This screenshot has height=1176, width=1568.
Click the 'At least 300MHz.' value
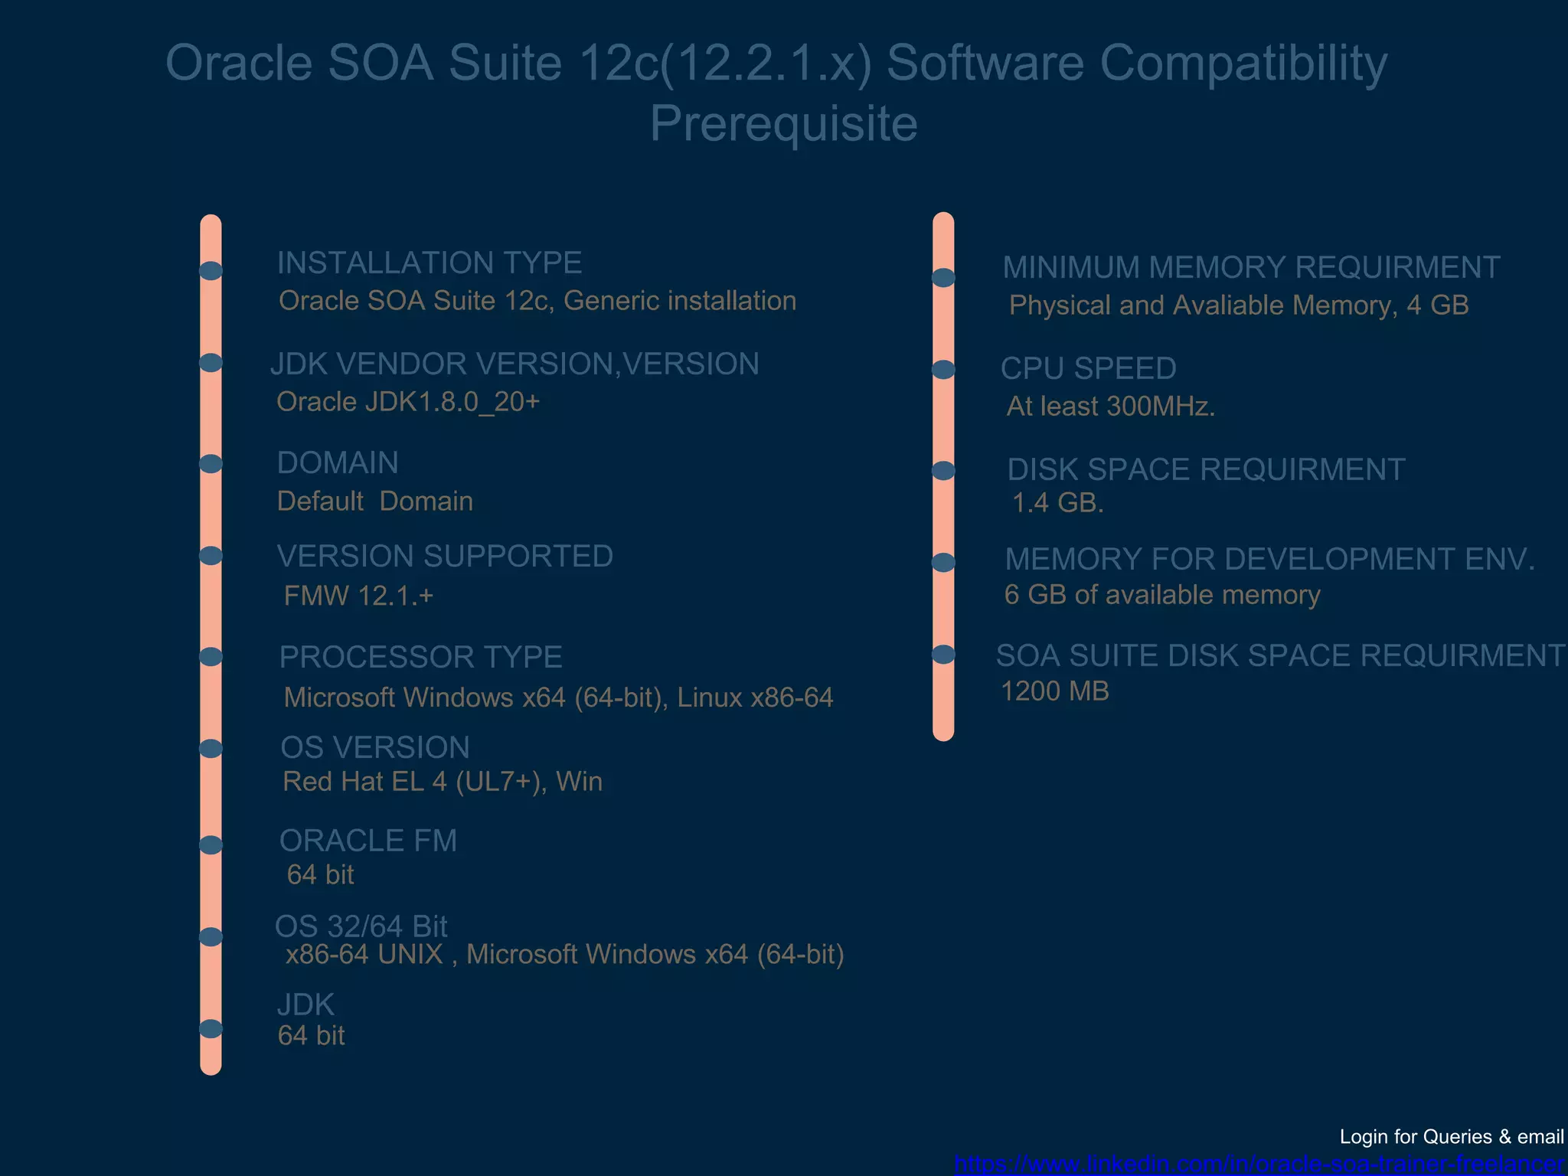[x=1111, y=406]
